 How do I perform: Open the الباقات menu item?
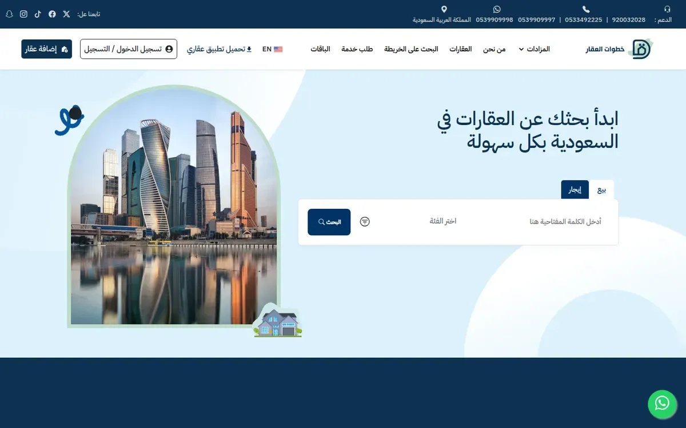click(321, 49)
